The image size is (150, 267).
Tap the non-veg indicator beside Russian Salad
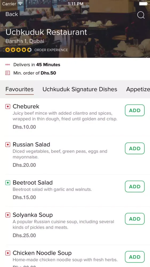[x=8, y=145]
